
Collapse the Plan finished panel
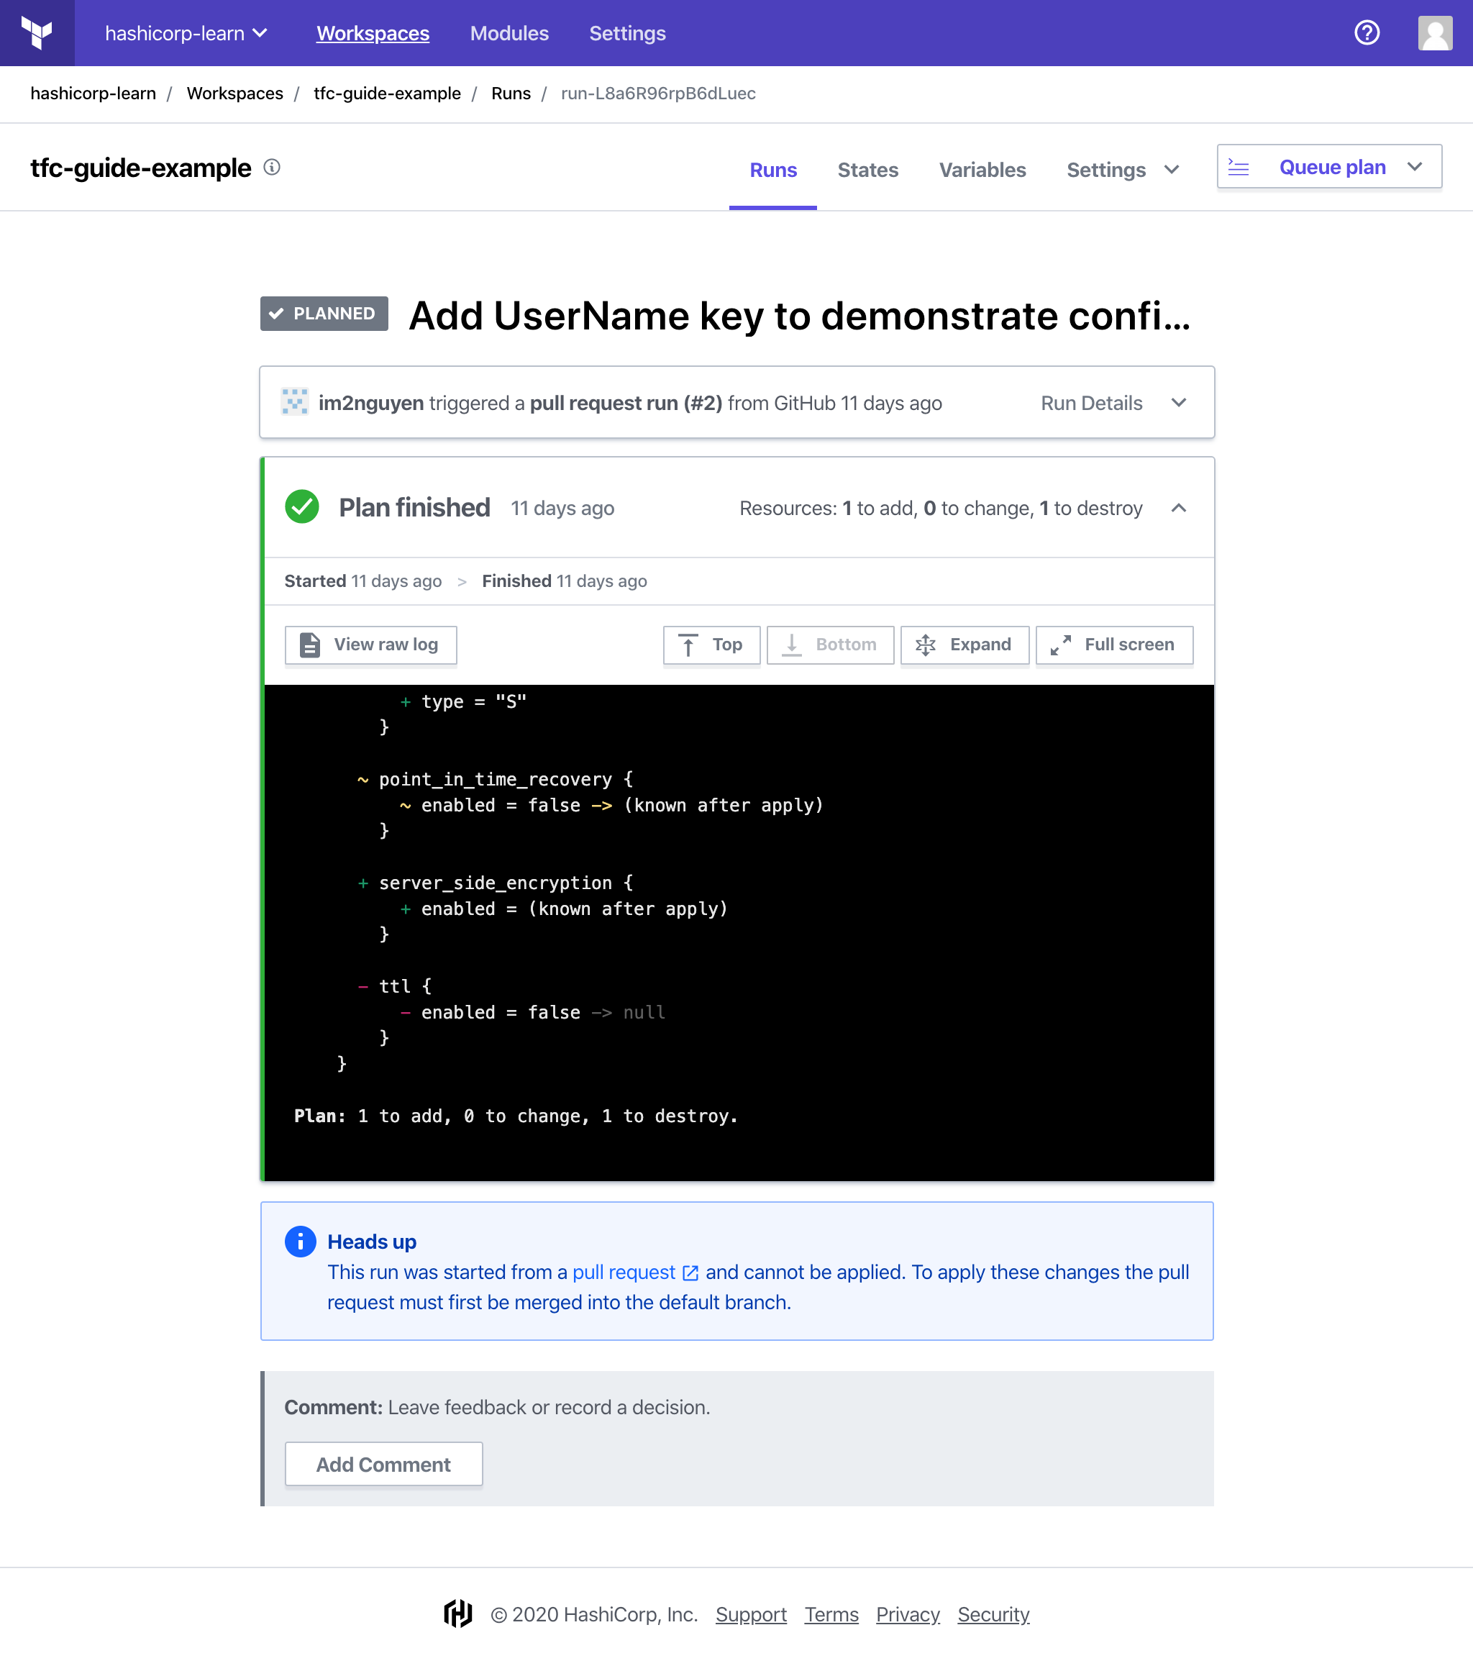click(x=1178, y=508)
